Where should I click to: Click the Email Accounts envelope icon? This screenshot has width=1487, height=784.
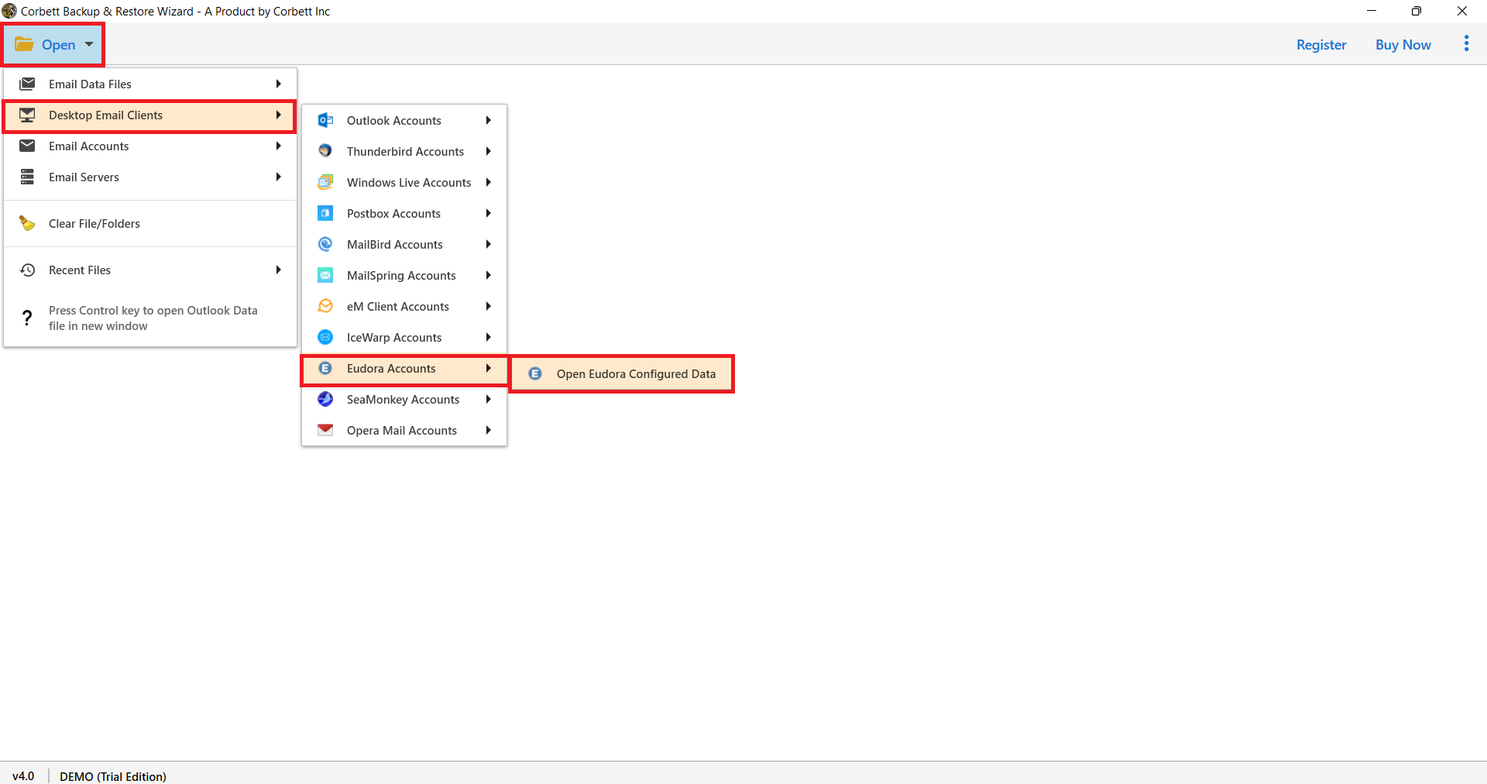[27, 146]
